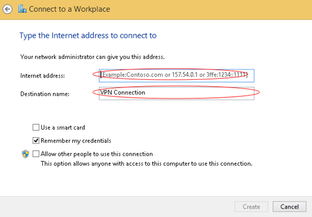This screenshot has width=312, height=217.
Task: Click the Connect to a Workplace title text
Action: (x=69, y=9)
